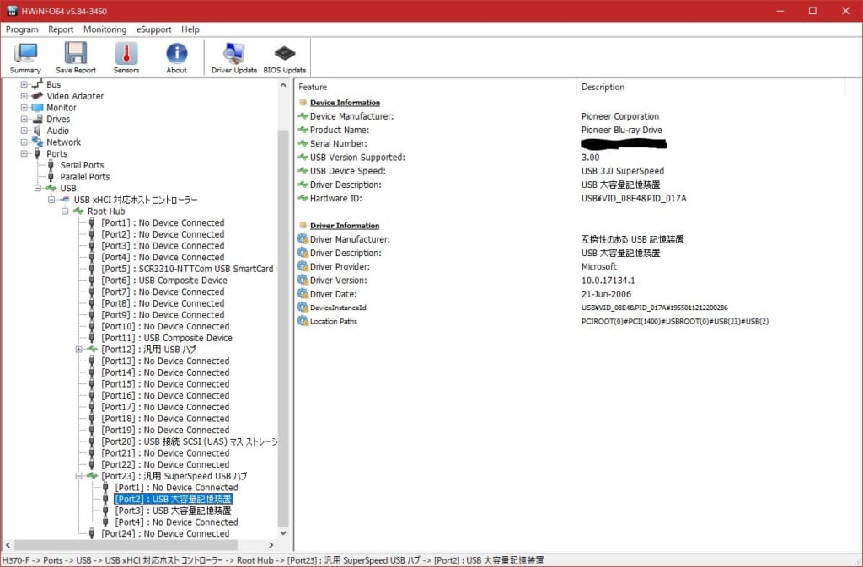Viewport: 863px width, 567px height.
Task: Open the Monitoring menu
Action: pyautogui.click(x=105, y=29)
